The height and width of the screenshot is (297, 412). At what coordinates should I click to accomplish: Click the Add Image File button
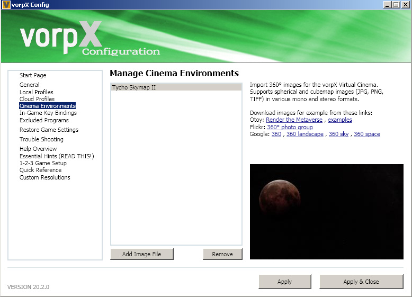(x=142, y=254)
